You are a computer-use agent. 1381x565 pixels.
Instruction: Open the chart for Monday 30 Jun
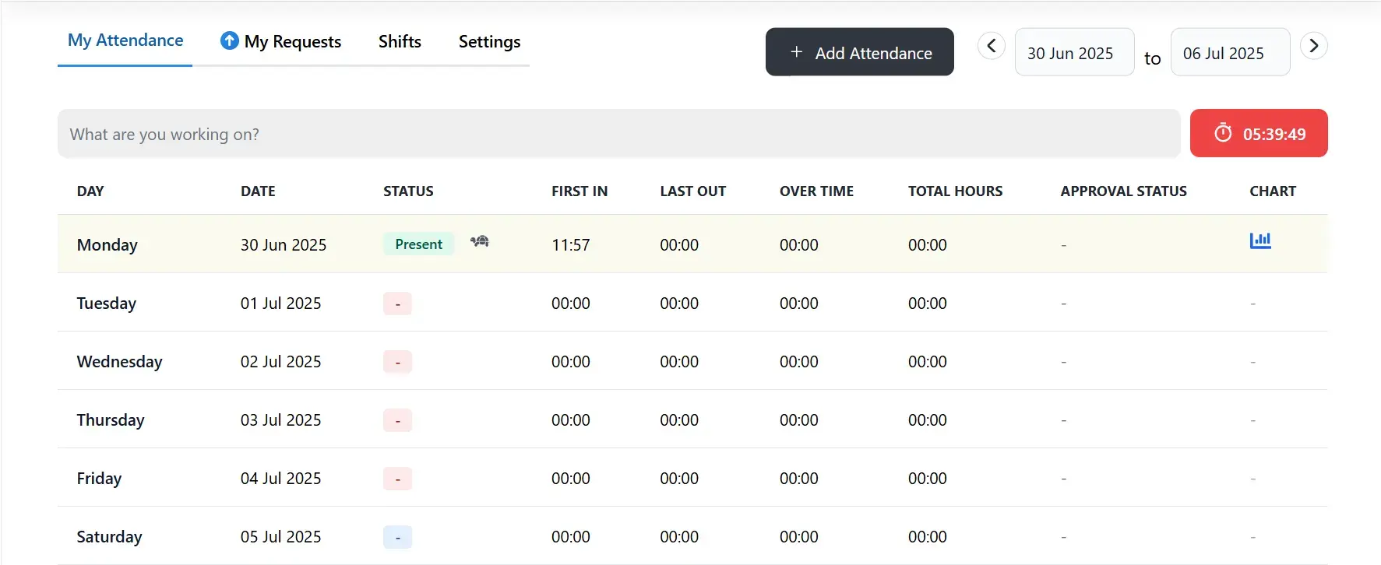tap(1260, 240)
